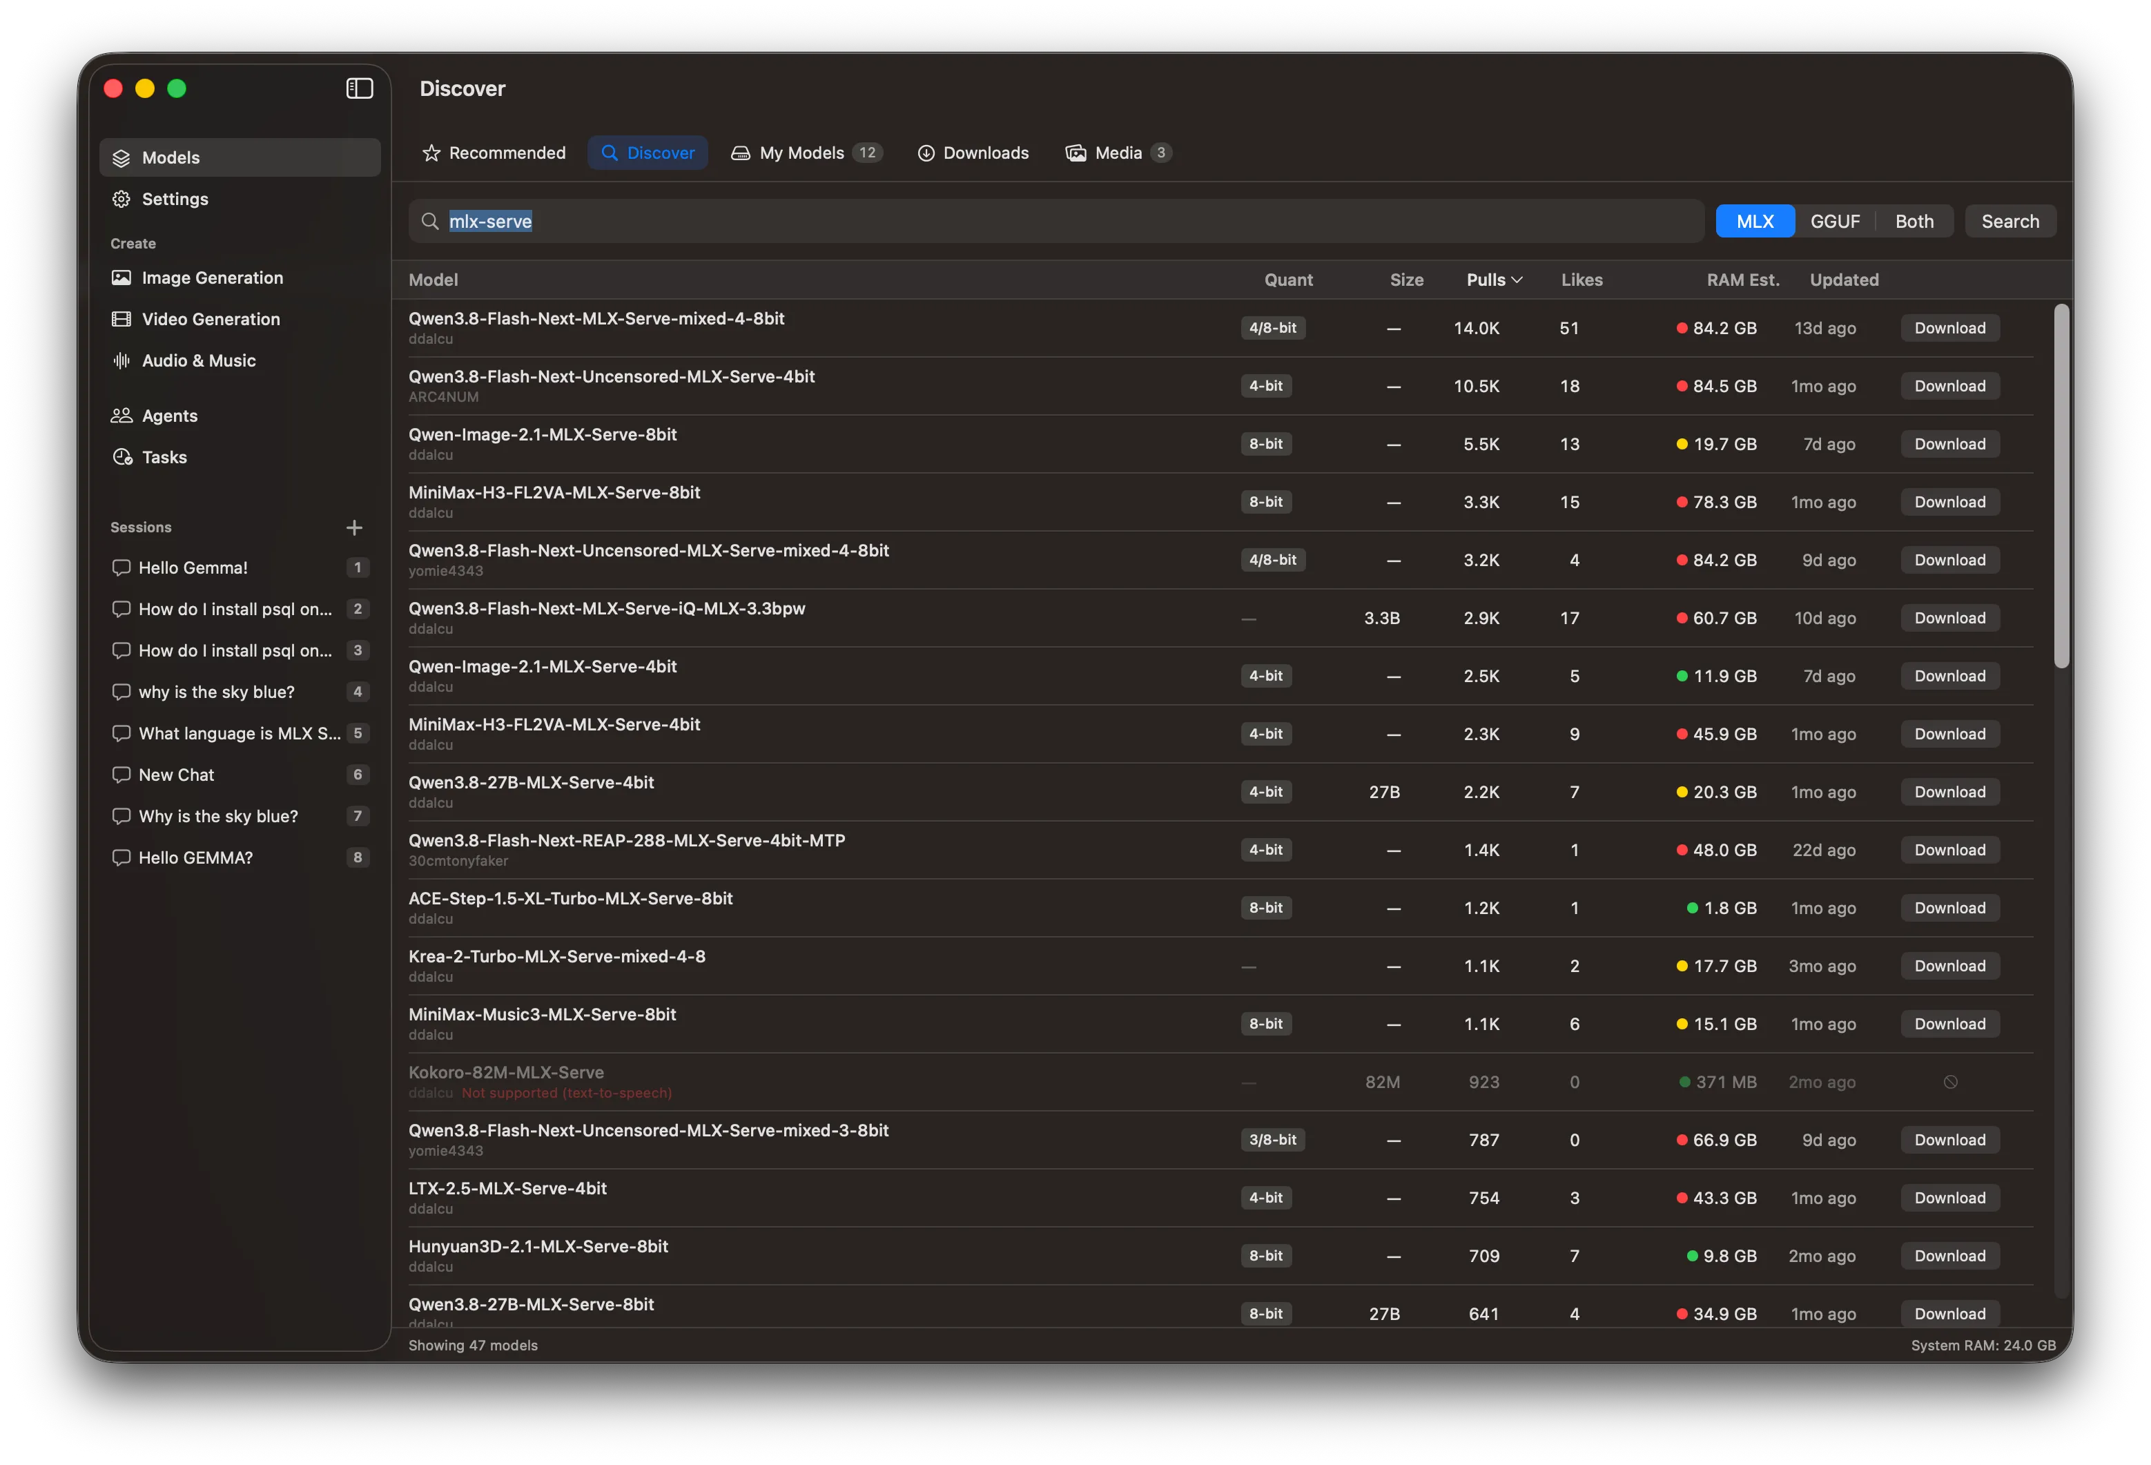Click the search field magnifier icon

(x=429, y=221)
